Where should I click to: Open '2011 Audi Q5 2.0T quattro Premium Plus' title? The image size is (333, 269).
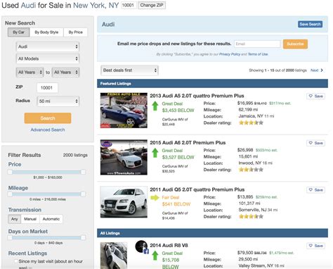[x=197, y=189]
